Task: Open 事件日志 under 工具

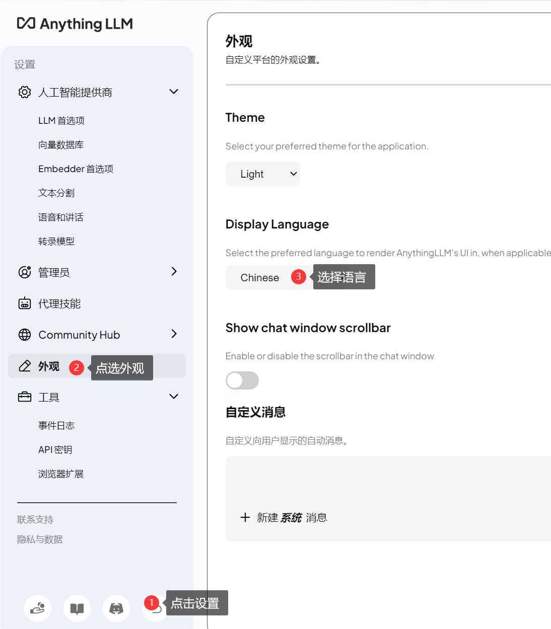Action: pyautogui.click(x=56, y=426)
